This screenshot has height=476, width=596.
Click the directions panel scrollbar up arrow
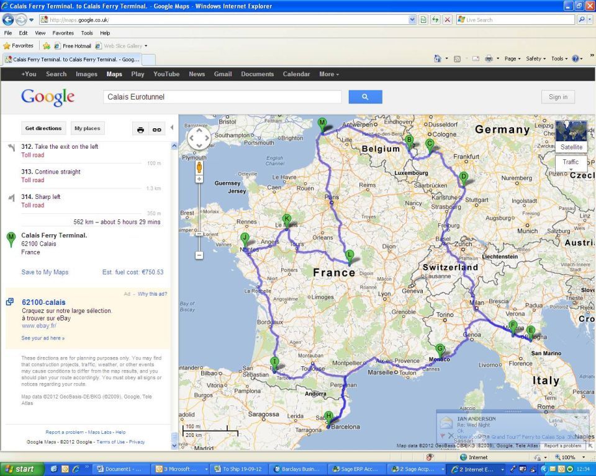click(x=174, y=146)
